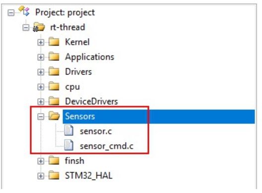This screenshot has width=262, height=193.
Task: Click the sensor_cmd.c file icon
Action: point(69,145)
